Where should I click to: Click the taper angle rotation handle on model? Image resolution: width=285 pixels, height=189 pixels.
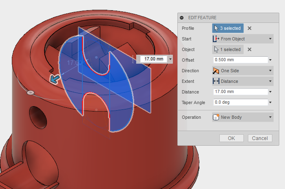tap(31, 93)
